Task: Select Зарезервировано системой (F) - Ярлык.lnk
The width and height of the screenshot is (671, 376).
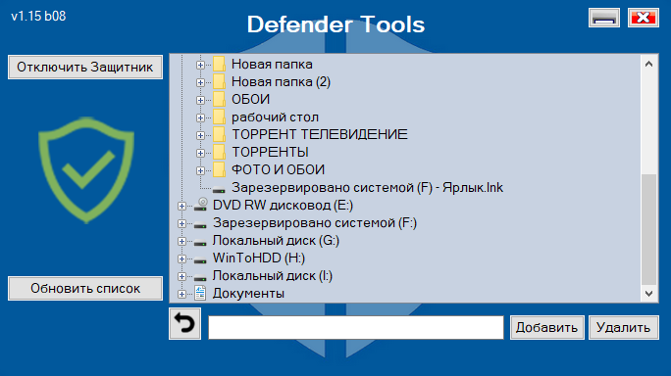Action: 367,188
